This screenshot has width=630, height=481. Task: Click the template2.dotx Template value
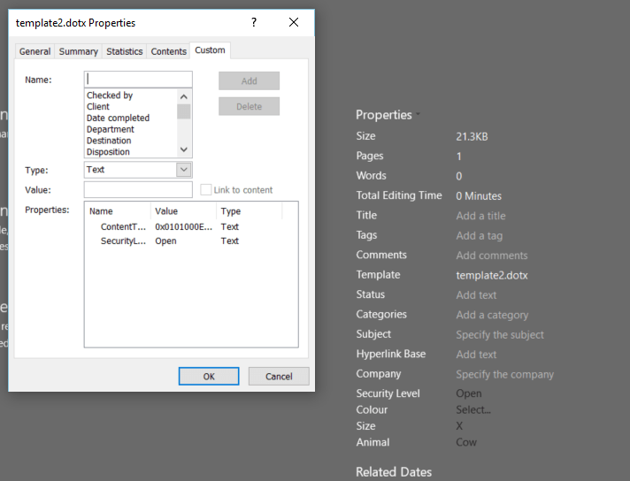[492, 275]
